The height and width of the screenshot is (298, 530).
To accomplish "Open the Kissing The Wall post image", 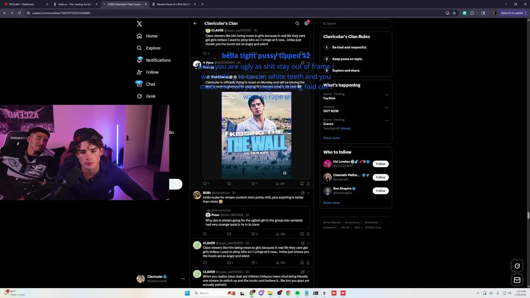I will [x=256, y=135].
